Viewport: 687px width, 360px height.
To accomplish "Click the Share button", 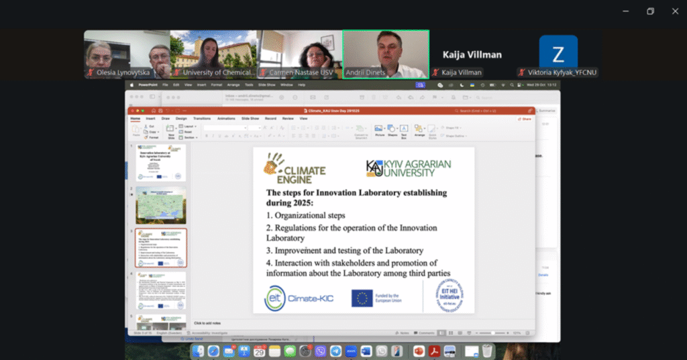I will [525, 119].
